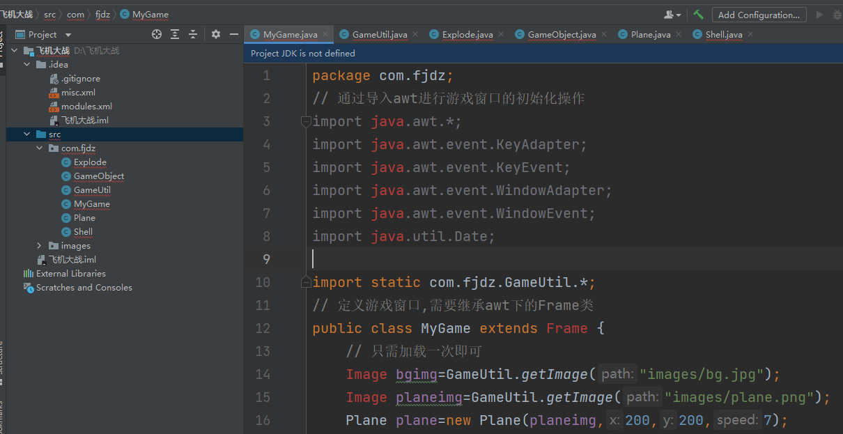Select the Explode class in project tree
Screen dimensions: 843x434
(90, 162)
